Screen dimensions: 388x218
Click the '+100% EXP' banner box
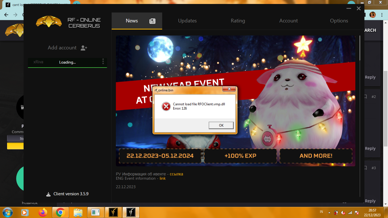[x=240, y=156]
